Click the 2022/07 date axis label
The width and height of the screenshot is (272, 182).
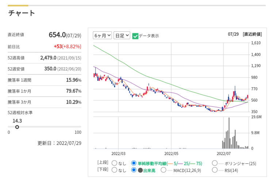click(224, 154)
